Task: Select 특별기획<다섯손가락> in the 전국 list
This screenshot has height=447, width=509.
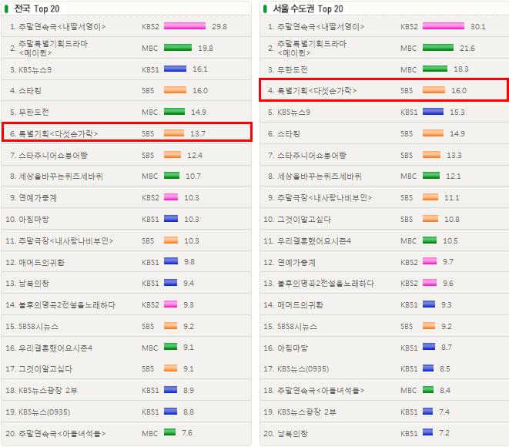Action: coord(58,133)
